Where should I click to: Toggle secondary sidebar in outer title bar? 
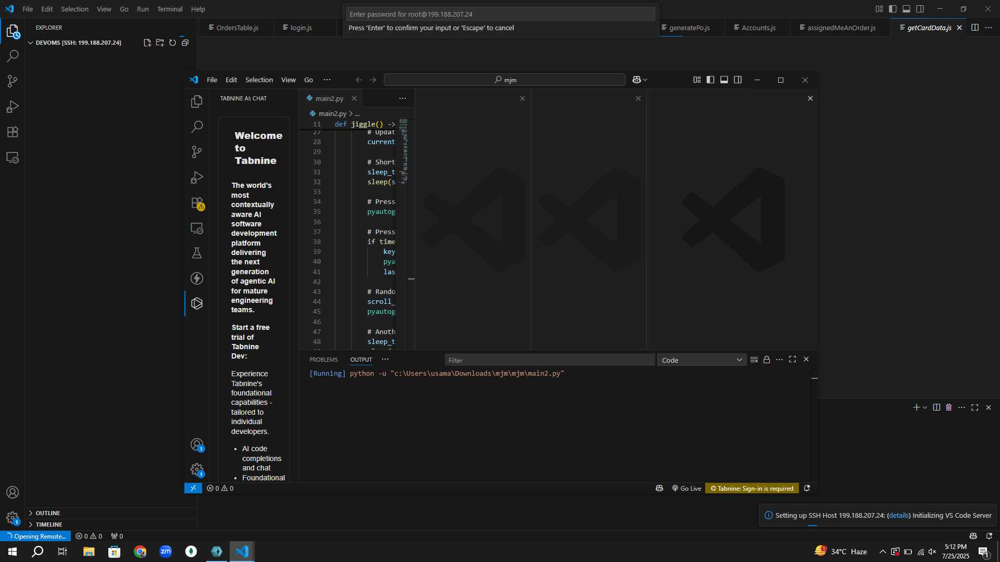tap(920, 9)
